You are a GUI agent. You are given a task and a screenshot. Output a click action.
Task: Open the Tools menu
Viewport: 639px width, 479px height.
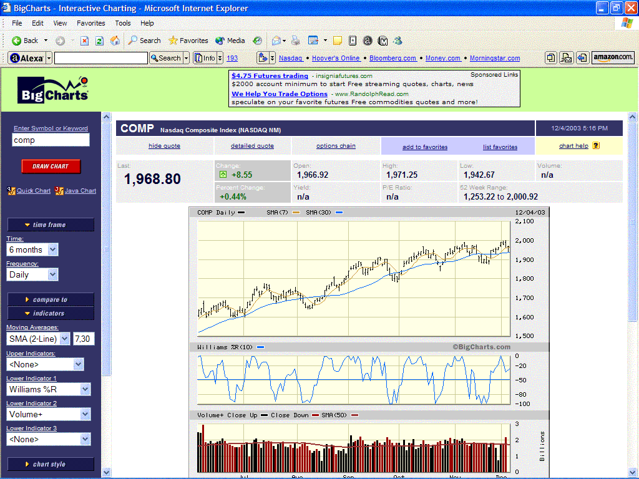[123, 23]
